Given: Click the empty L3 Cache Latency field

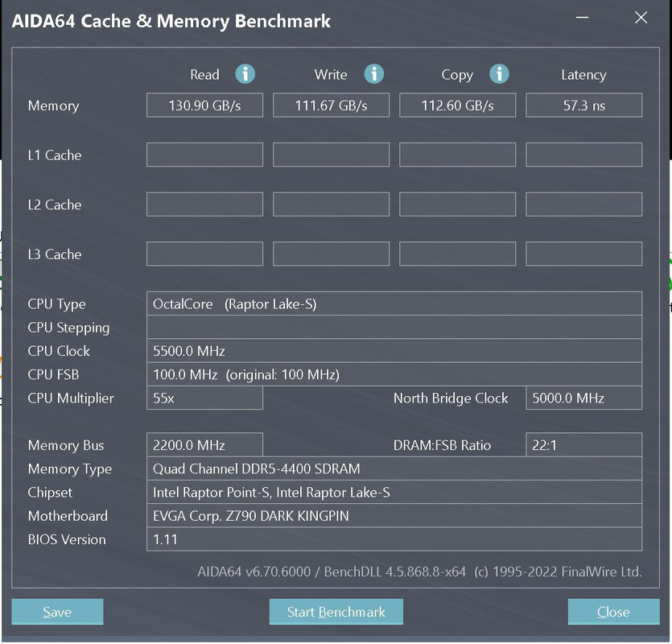Looking at the screenshot, I should [583, 254].
